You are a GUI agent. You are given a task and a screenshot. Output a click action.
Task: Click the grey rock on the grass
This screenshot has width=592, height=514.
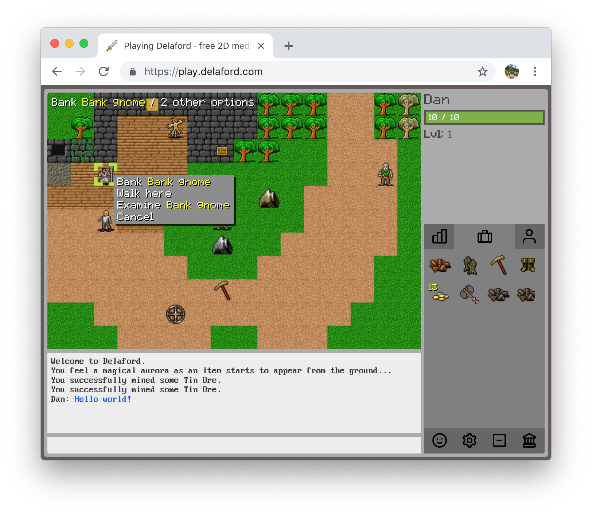222,245
